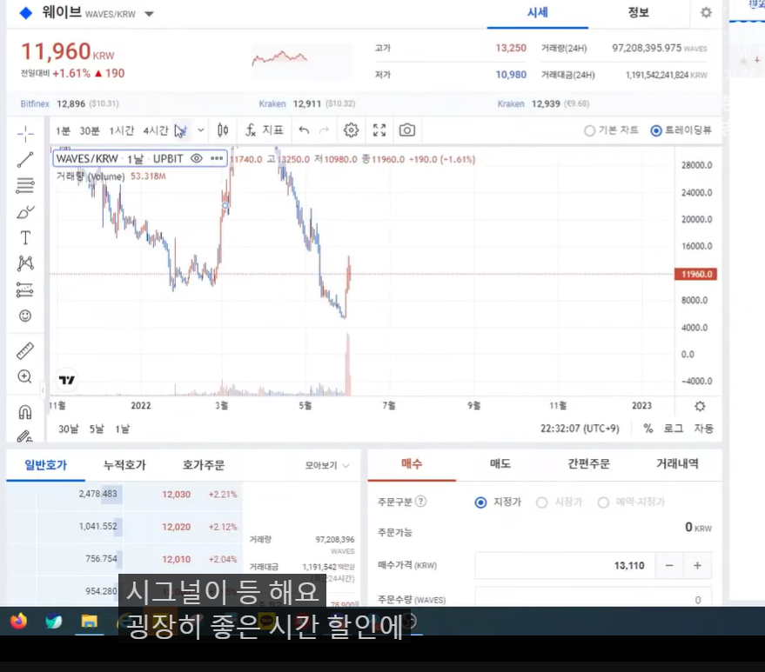The image size is (765, 672).
Task: Expand the time interval dropdown chevron
Action: pos(200,130)
